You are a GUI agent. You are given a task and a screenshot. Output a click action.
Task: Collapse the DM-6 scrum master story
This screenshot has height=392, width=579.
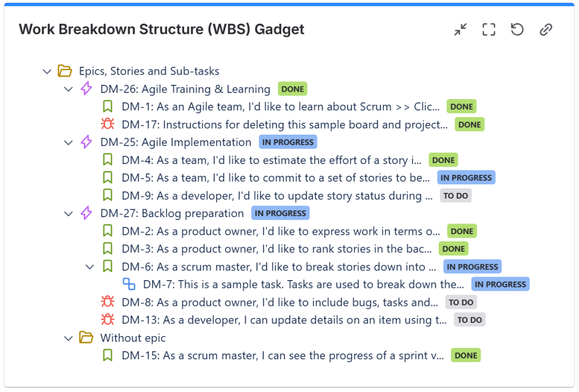point(90,267)
